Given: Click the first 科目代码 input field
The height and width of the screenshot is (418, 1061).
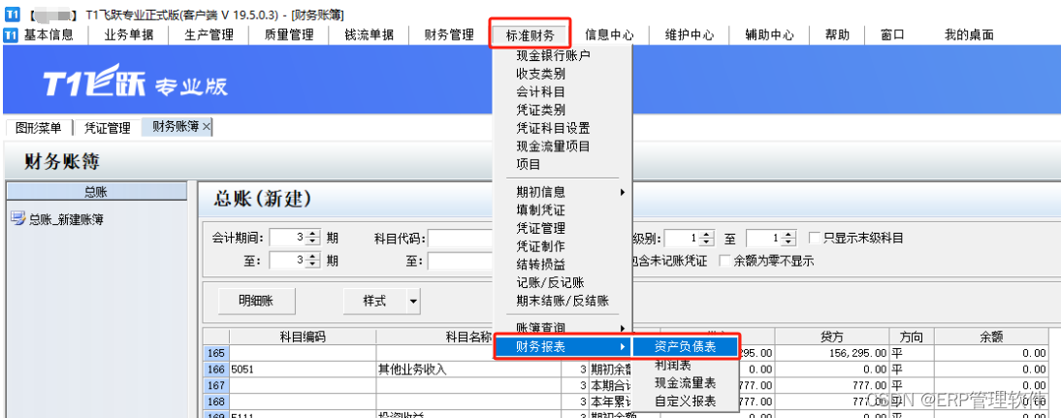Looking at the screenshot, I should click(x=460, y=238).
